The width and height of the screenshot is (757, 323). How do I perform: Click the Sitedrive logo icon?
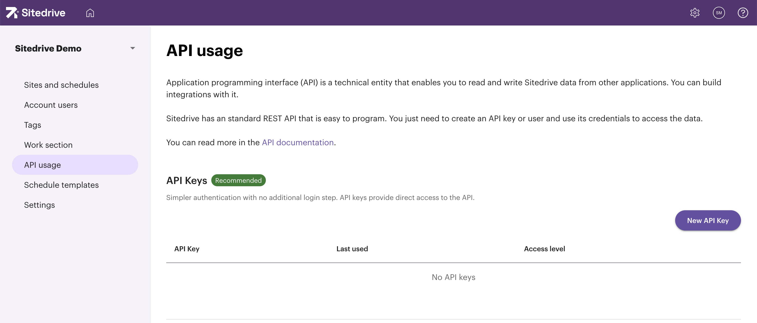(12, 12)
